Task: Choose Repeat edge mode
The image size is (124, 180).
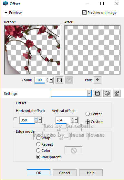Action: (38, 144)
